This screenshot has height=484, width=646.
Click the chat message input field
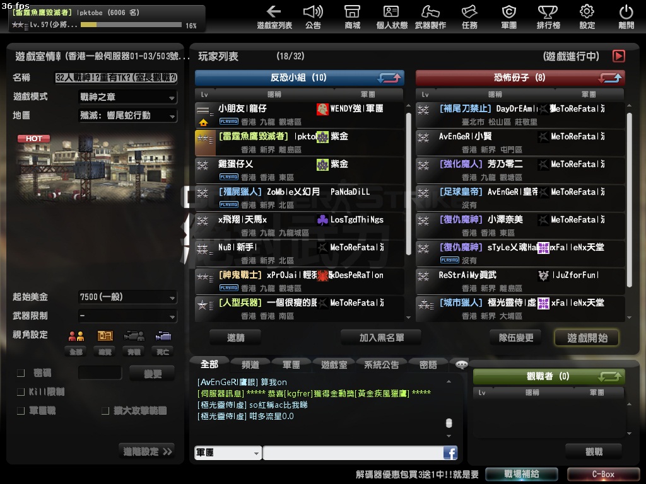(x=352, y=452)
